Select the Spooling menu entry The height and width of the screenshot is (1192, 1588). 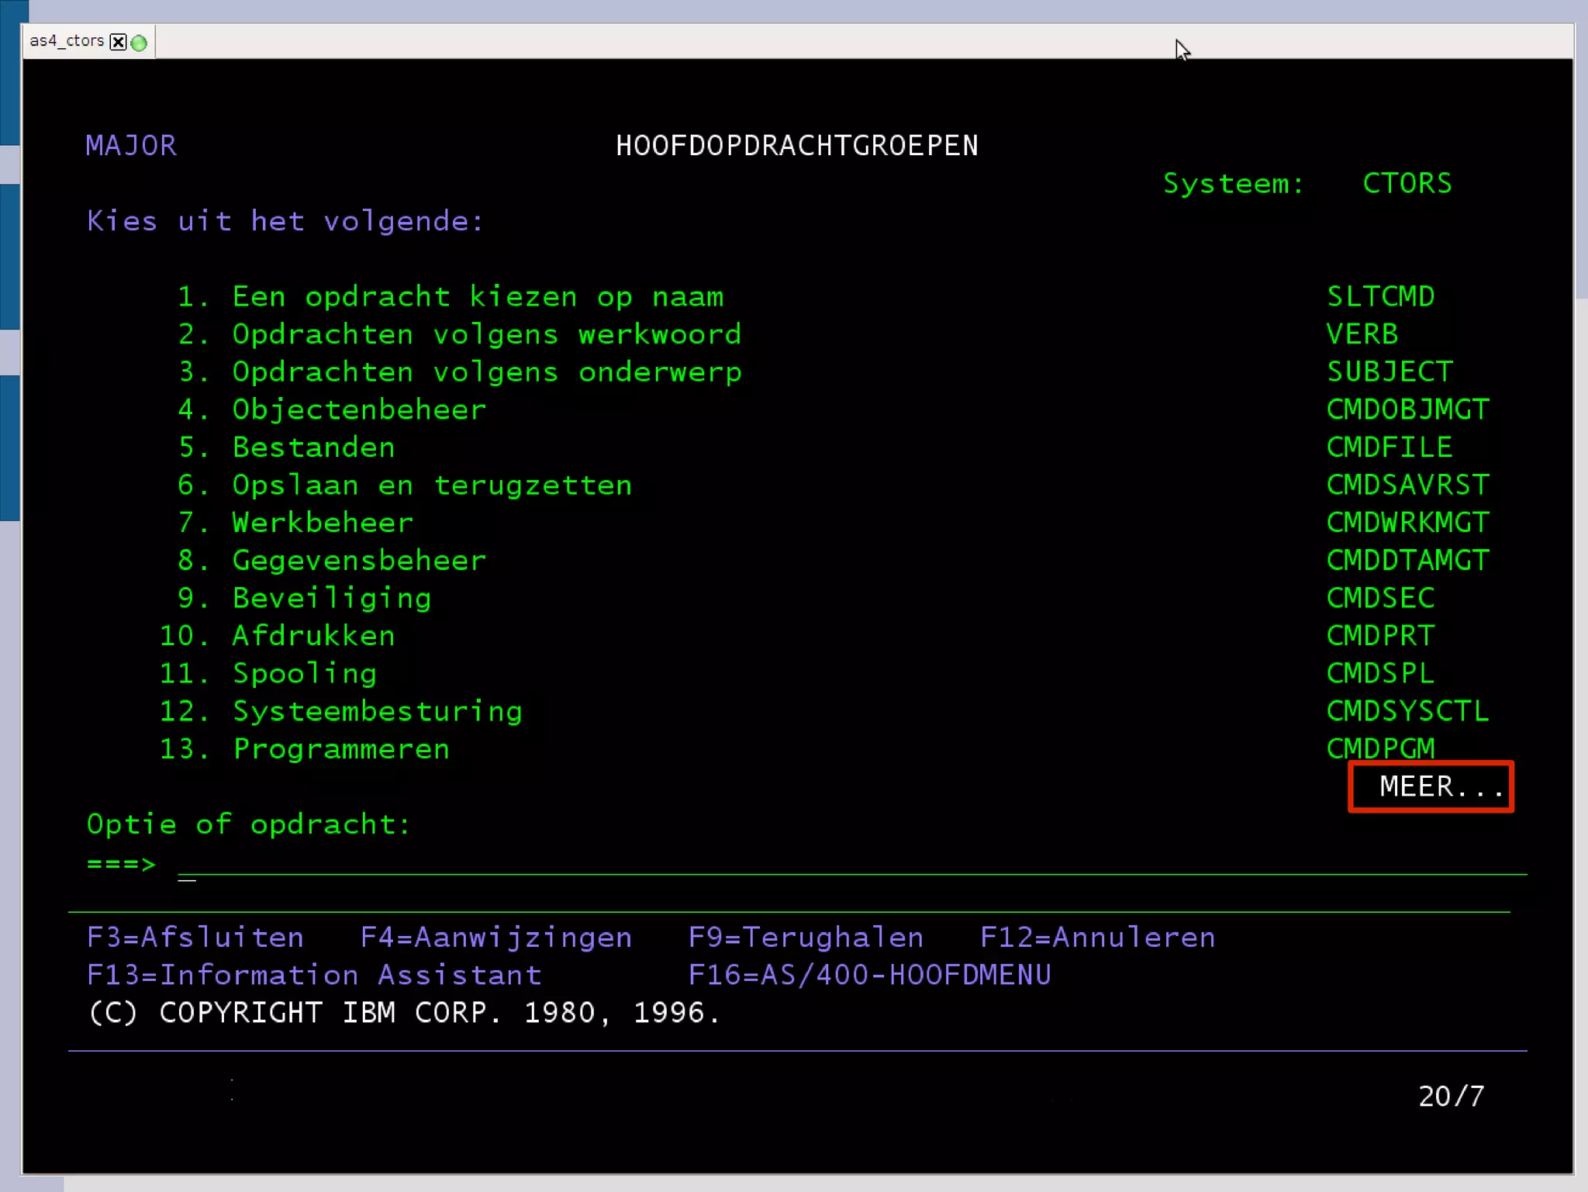click(x=305, y=673)
